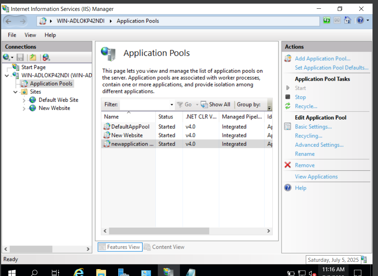Viewport: 378px width, 276px height.
Task: Open Internet Explorer from the taskbar
Action: [x=79, y=272]
